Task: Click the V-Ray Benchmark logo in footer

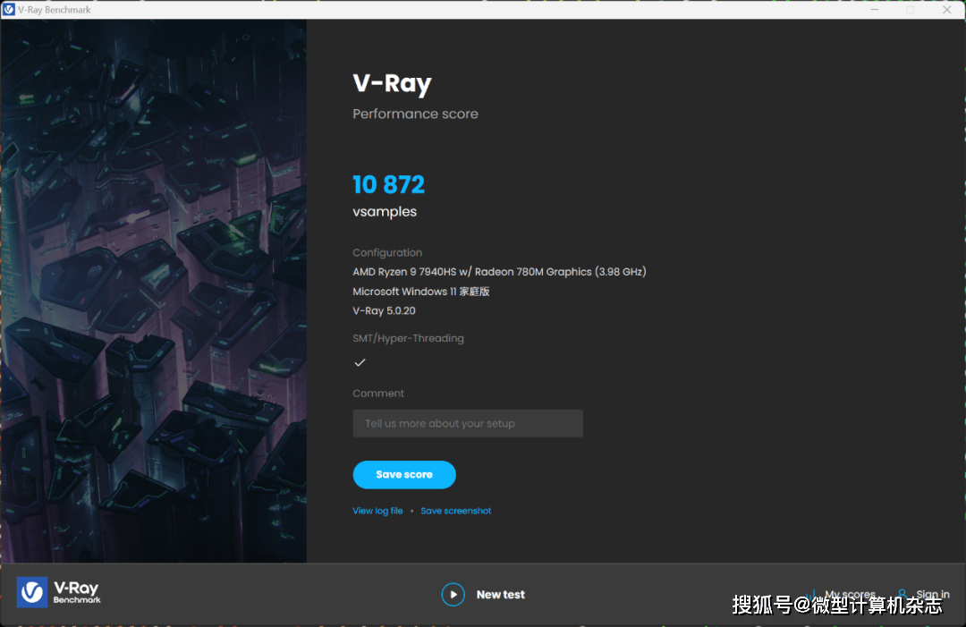Action: [32, 592]
